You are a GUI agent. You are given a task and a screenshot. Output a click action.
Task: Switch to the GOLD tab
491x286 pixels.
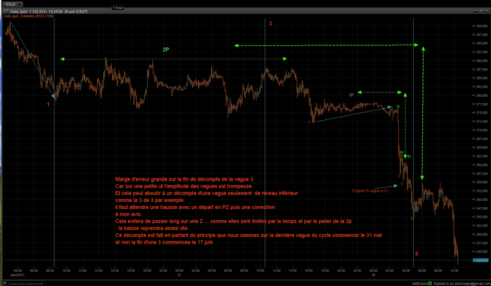click(11, 4)
